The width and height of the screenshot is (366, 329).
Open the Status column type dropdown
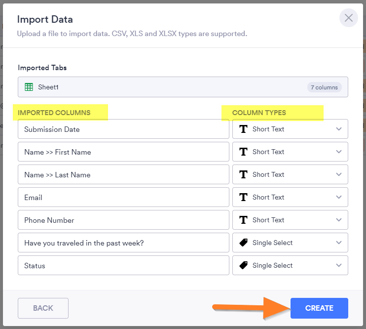(x=338, y=265)
